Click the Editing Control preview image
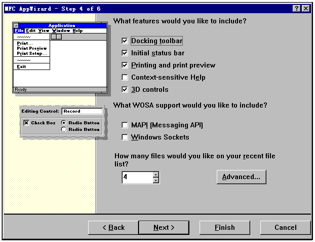Screen dimensions: 315x242 point(63,122)
